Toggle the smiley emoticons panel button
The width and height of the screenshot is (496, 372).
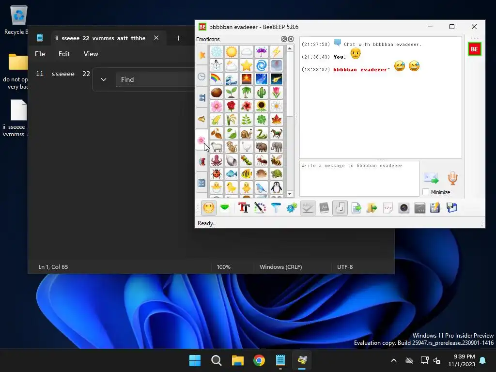tap(208, 208)
